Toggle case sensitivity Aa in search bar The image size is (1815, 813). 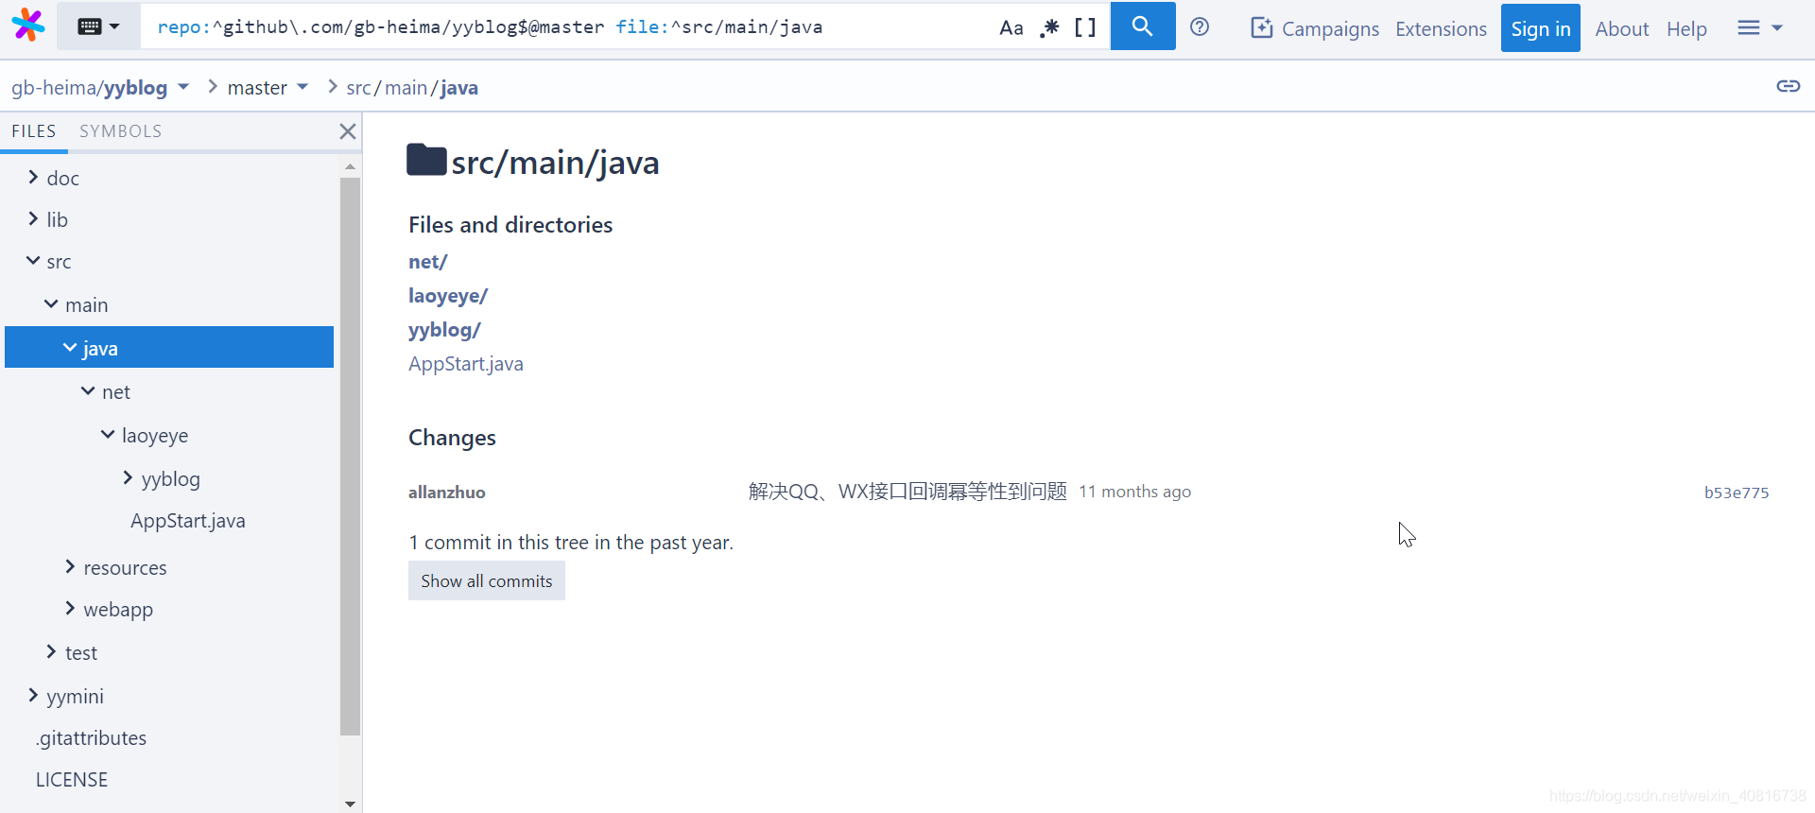click(x=1011, y=27)
